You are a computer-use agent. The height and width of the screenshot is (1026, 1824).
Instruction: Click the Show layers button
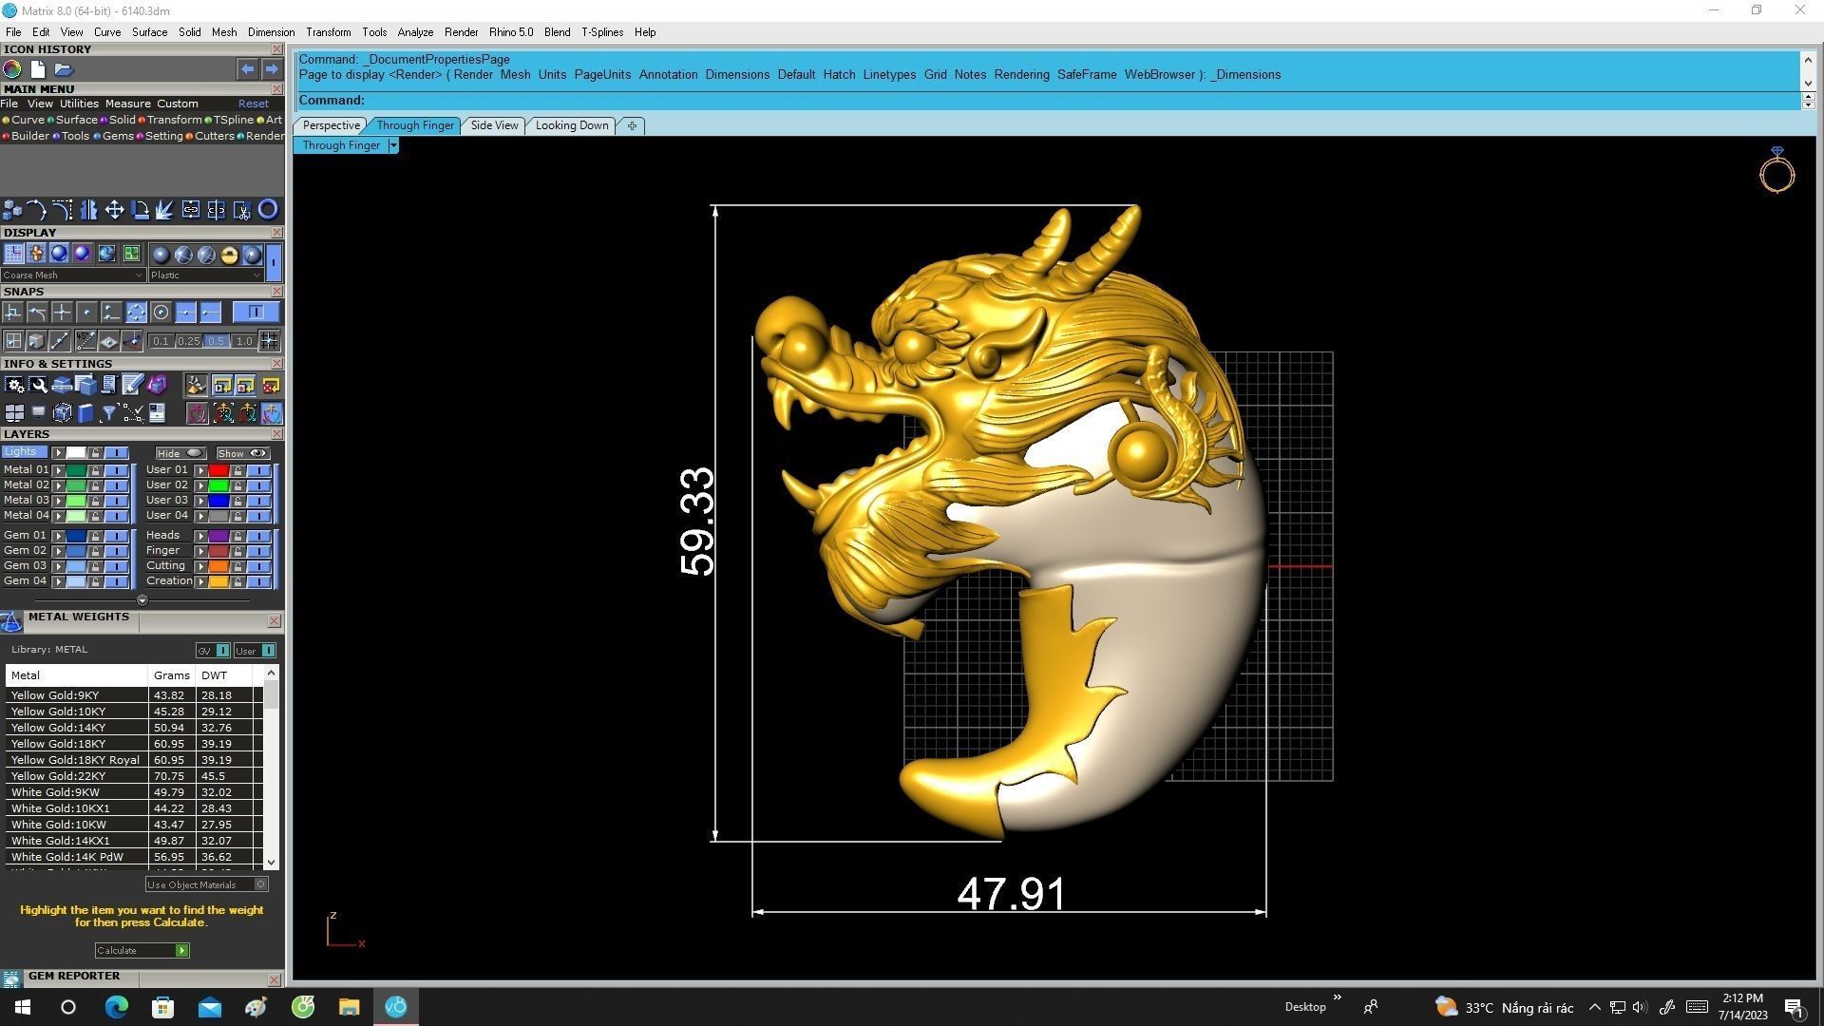(x=242, y=454)
